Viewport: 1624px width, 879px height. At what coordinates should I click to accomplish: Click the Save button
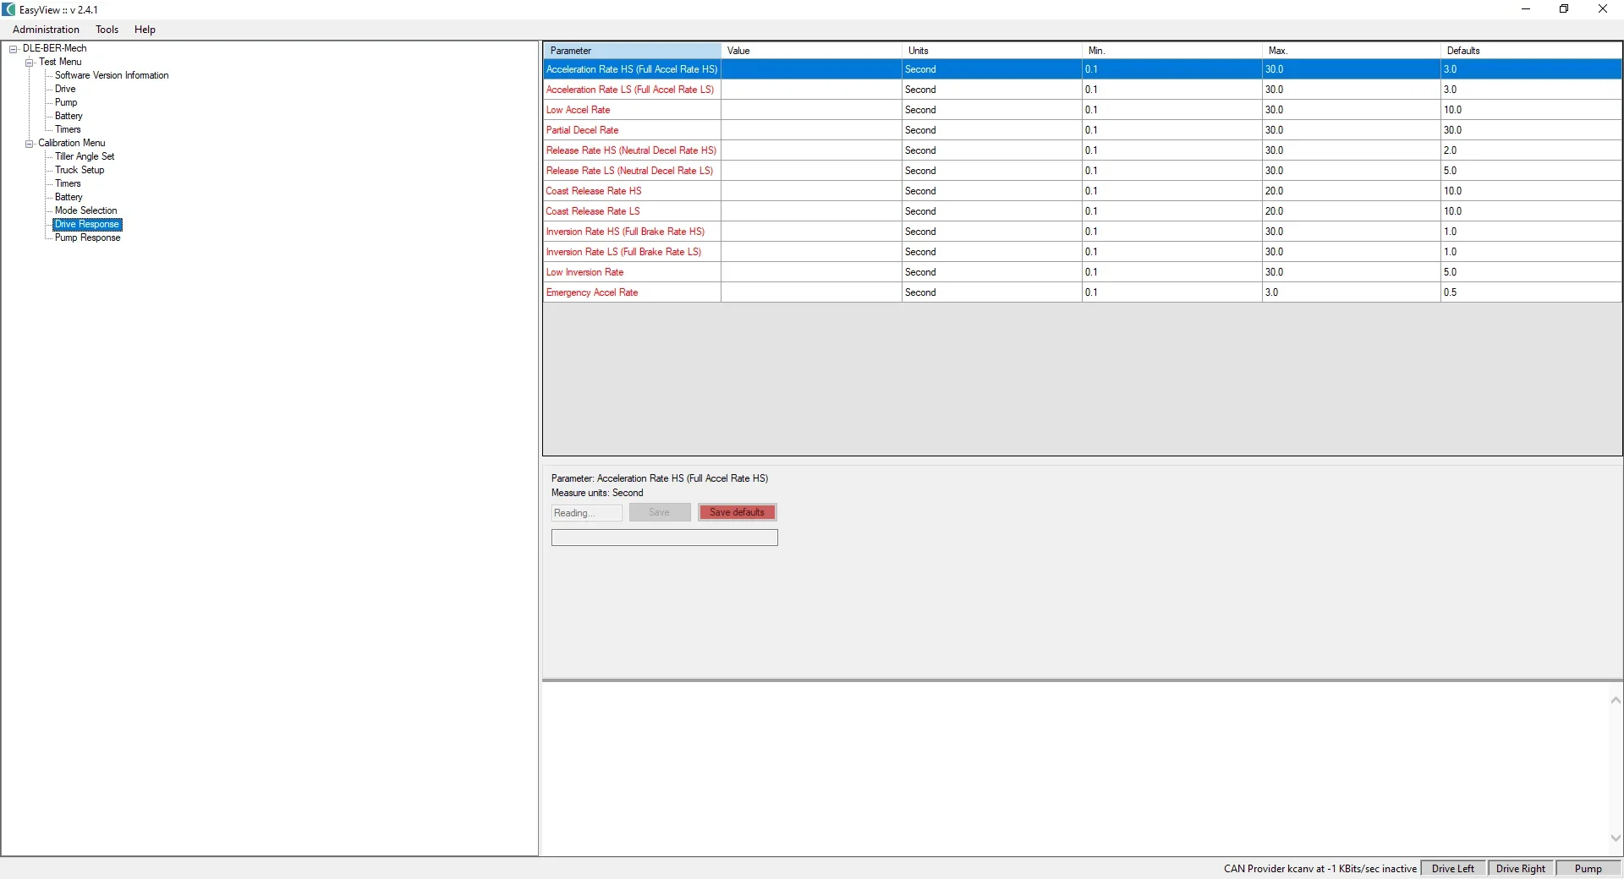point(659,512)
